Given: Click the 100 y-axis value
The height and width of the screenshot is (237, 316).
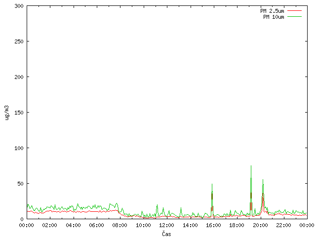Looking at the screenshot, I should (19, 148).
